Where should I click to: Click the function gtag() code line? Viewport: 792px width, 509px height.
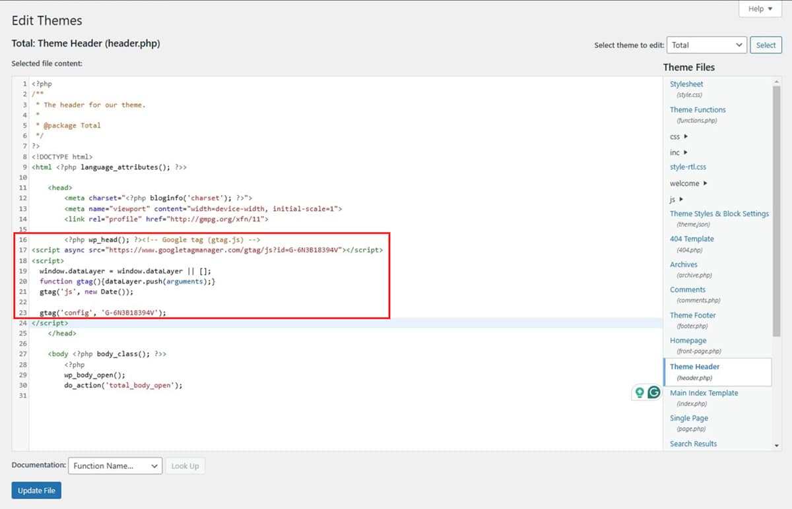pos(127,281)
